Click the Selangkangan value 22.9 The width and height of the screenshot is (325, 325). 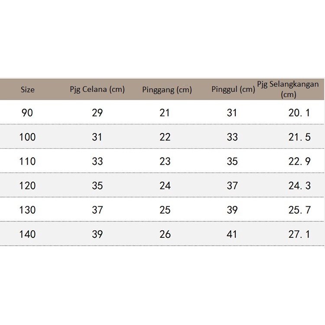click(299, 161)
